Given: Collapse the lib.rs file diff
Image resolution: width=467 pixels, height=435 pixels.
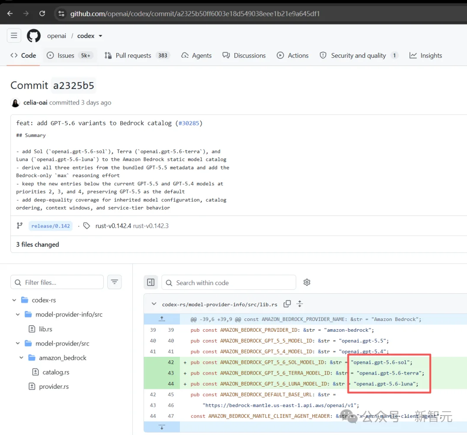Looking at the screenshot, I should (154, 304).
